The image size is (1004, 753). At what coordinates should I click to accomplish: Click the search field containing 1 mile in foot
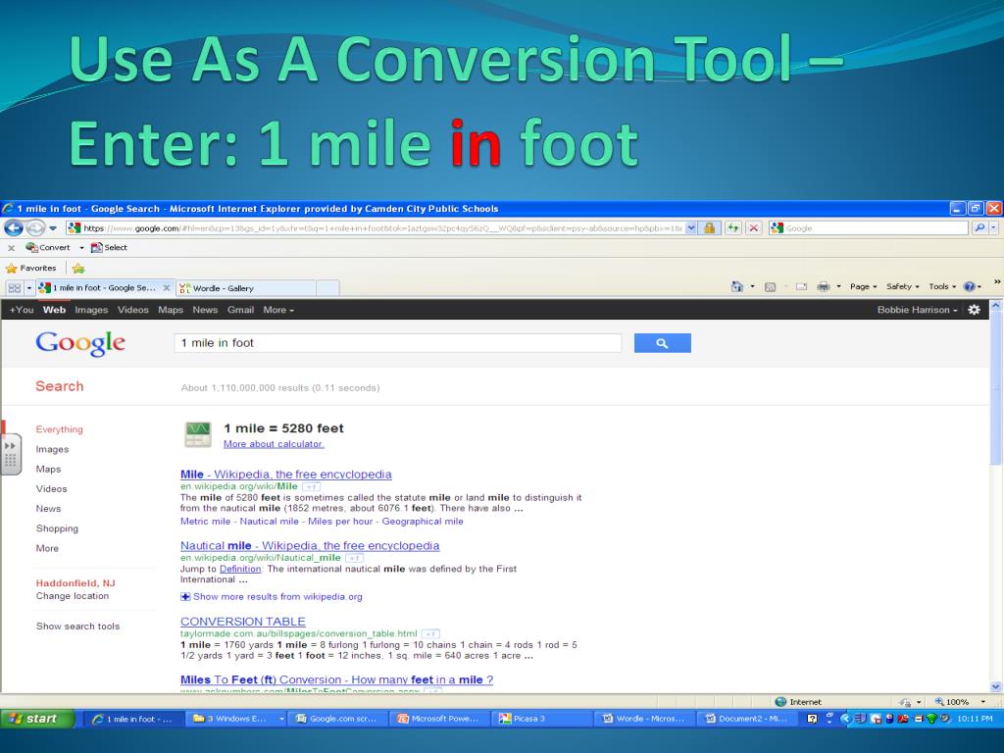tap(398, 343)
